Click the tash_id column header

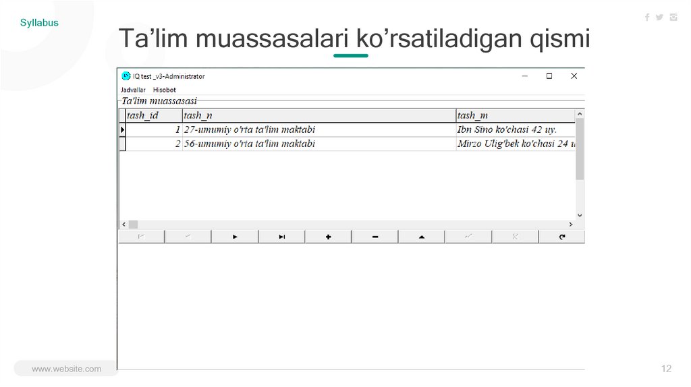coord(154,115)
